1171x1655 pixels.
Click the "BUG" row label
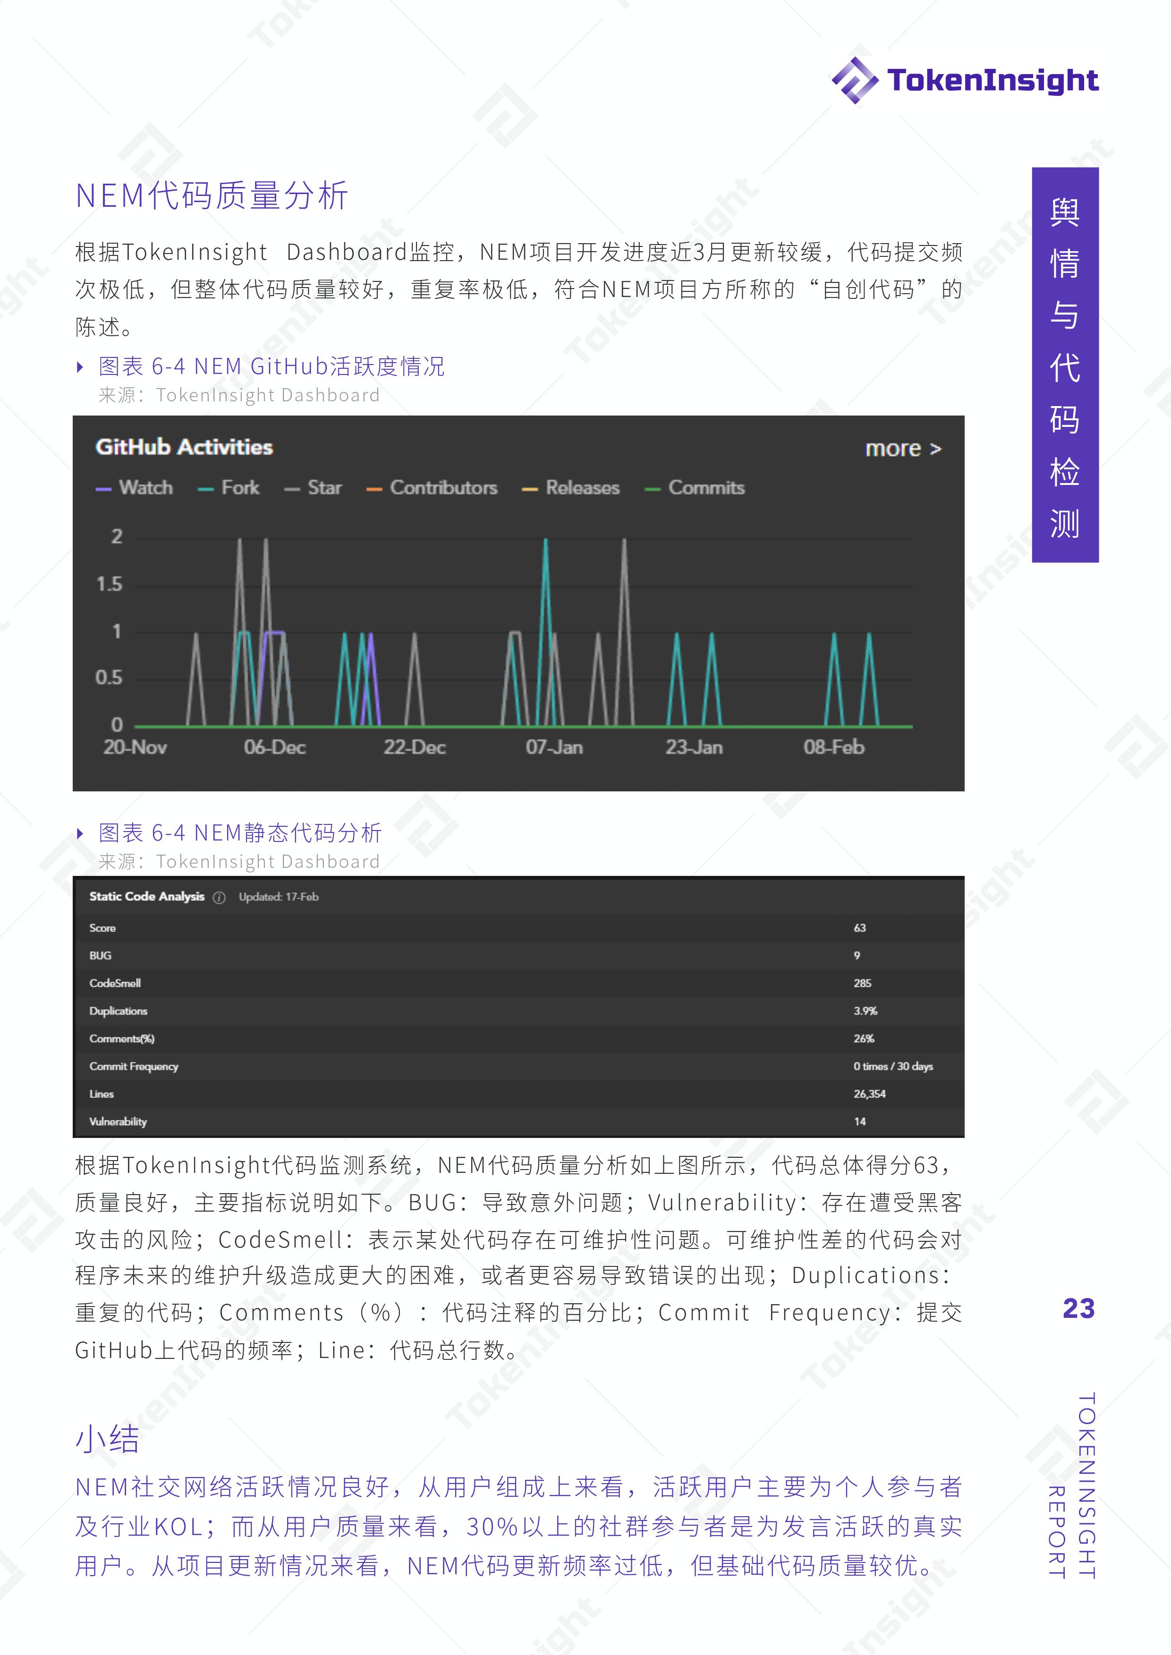100,956
